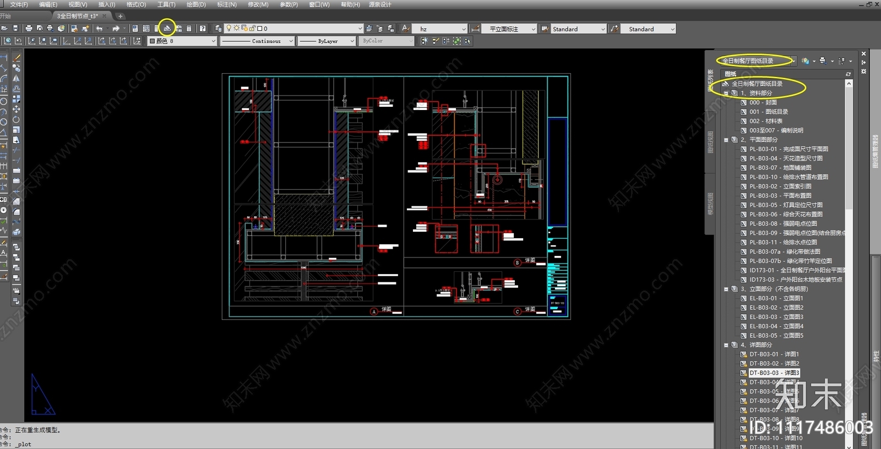
Task: Refresh the 图纸 sheet list panel
Action: click(848, 74)
